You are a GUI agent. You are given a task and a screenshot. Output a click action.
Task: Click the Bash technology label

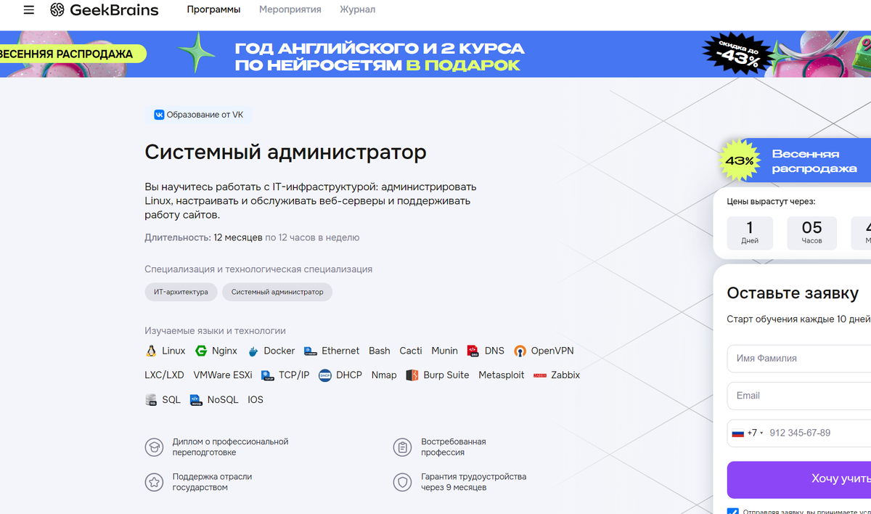pyautogui.click(x=380, y=351)
